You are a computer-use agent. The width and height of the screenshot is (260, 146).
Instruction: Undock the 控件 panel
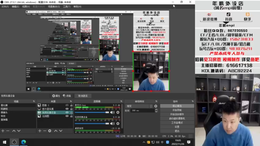coord(192,101)
